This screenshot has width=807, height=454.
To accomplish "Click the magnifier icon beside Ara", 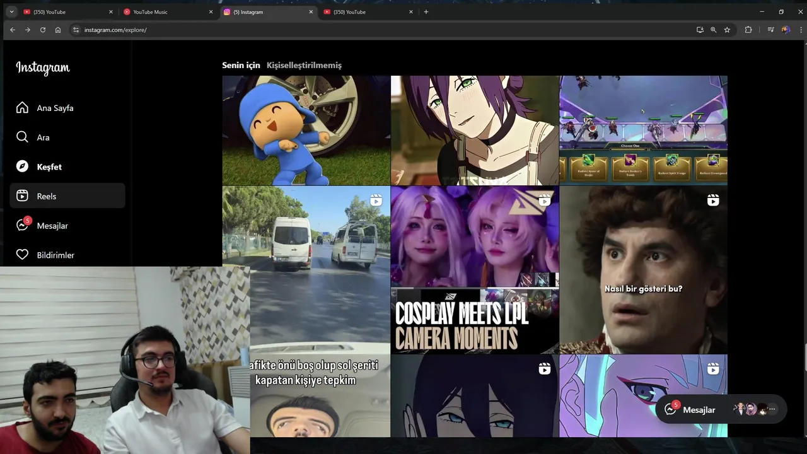I will click(22, 137).
